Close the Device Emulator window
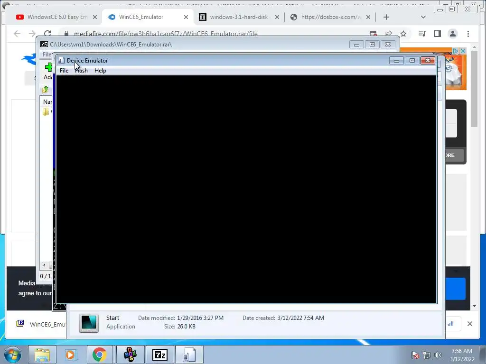The width and height of the screenshot is (486, 364). click(428, 60)
